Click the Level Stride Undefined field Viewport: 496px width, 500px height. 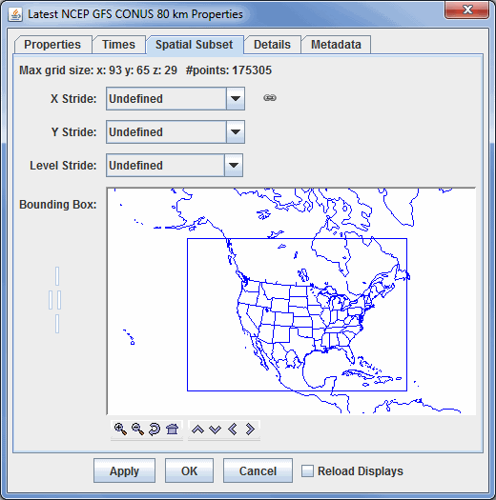point(165,165)
